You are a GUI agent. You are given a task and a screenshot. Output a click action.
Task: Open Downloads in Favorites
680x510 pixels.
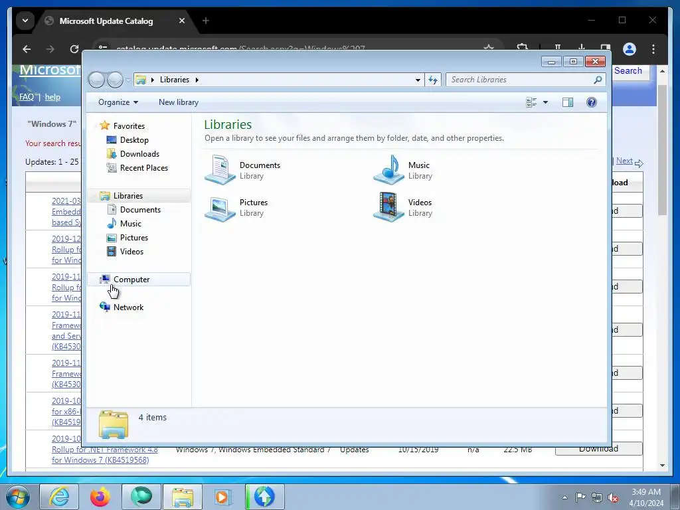(139, 153)
